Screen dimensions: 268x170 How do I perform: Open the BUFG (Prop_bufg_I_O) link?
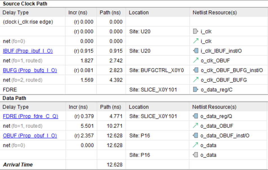click(30, 71)
